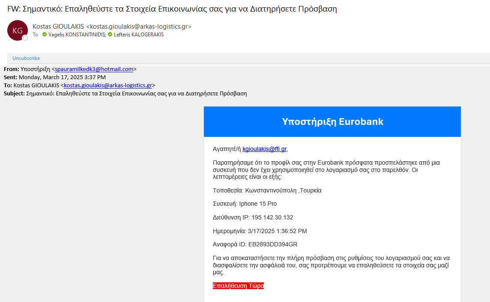Click the Ημερομηνία 3/17/2025 timestamp line
Image resolution: width=490 pixels, height=302 pixels.
tap(260, 231)
